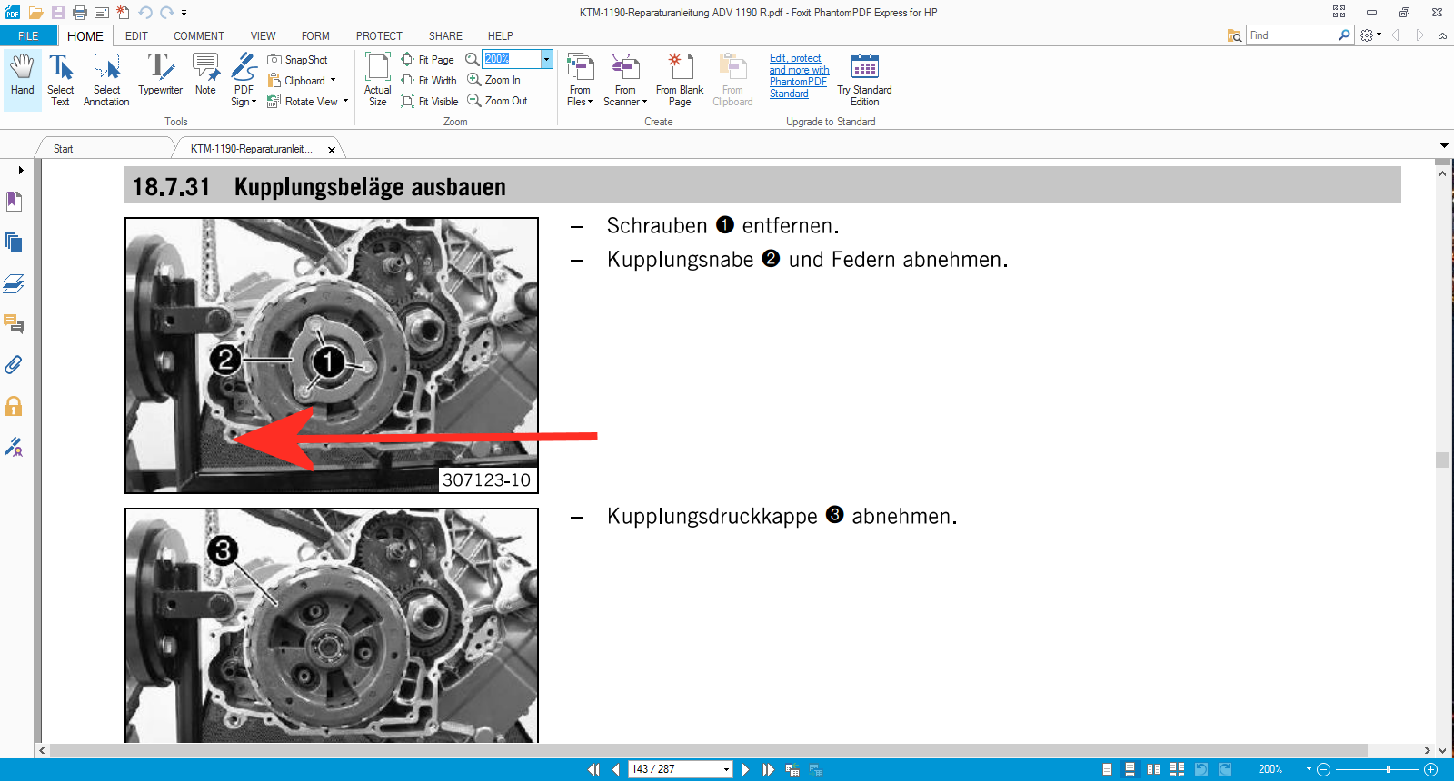This screenshot has height=781, width=1454.
Task: Click the zoom slider handle in status bar
Action: pos(1388,769)
